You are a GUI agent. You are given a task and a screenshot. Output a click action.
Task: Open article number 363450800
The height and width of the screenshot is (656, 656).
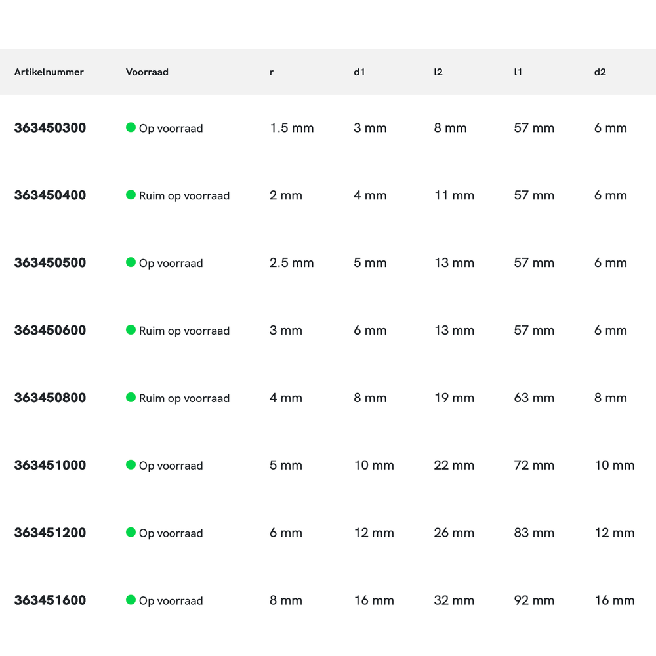tap(50, 398)
